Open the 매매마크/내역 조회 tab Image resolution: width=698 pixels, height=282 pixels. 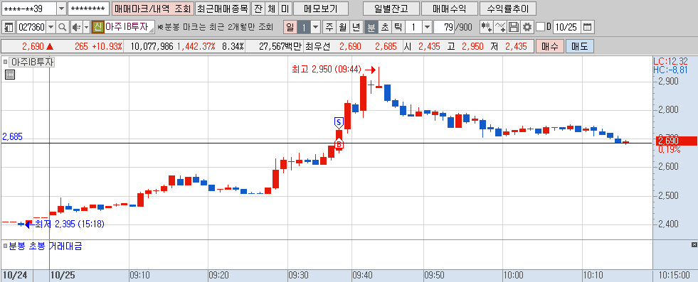click(x=152, y=9)
